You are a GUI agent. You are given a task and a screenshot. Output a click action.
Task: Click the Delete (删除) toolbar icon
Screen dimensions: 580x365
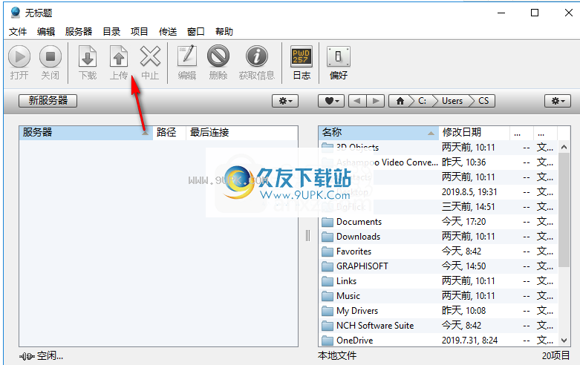[218, 57]
